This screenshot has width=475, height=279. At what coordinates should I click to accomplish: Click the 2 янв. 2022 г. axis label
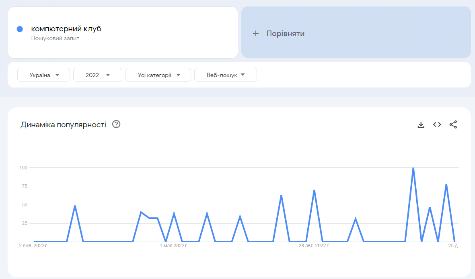(34, 246)
